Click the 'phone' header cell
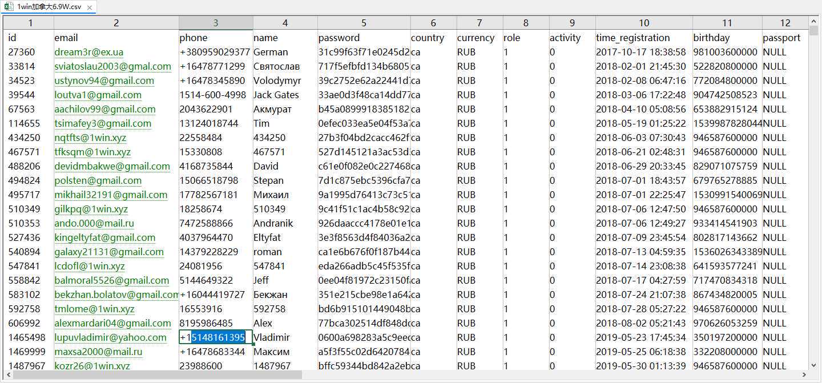The image size is (822, 383). click(x=216, y=38)
